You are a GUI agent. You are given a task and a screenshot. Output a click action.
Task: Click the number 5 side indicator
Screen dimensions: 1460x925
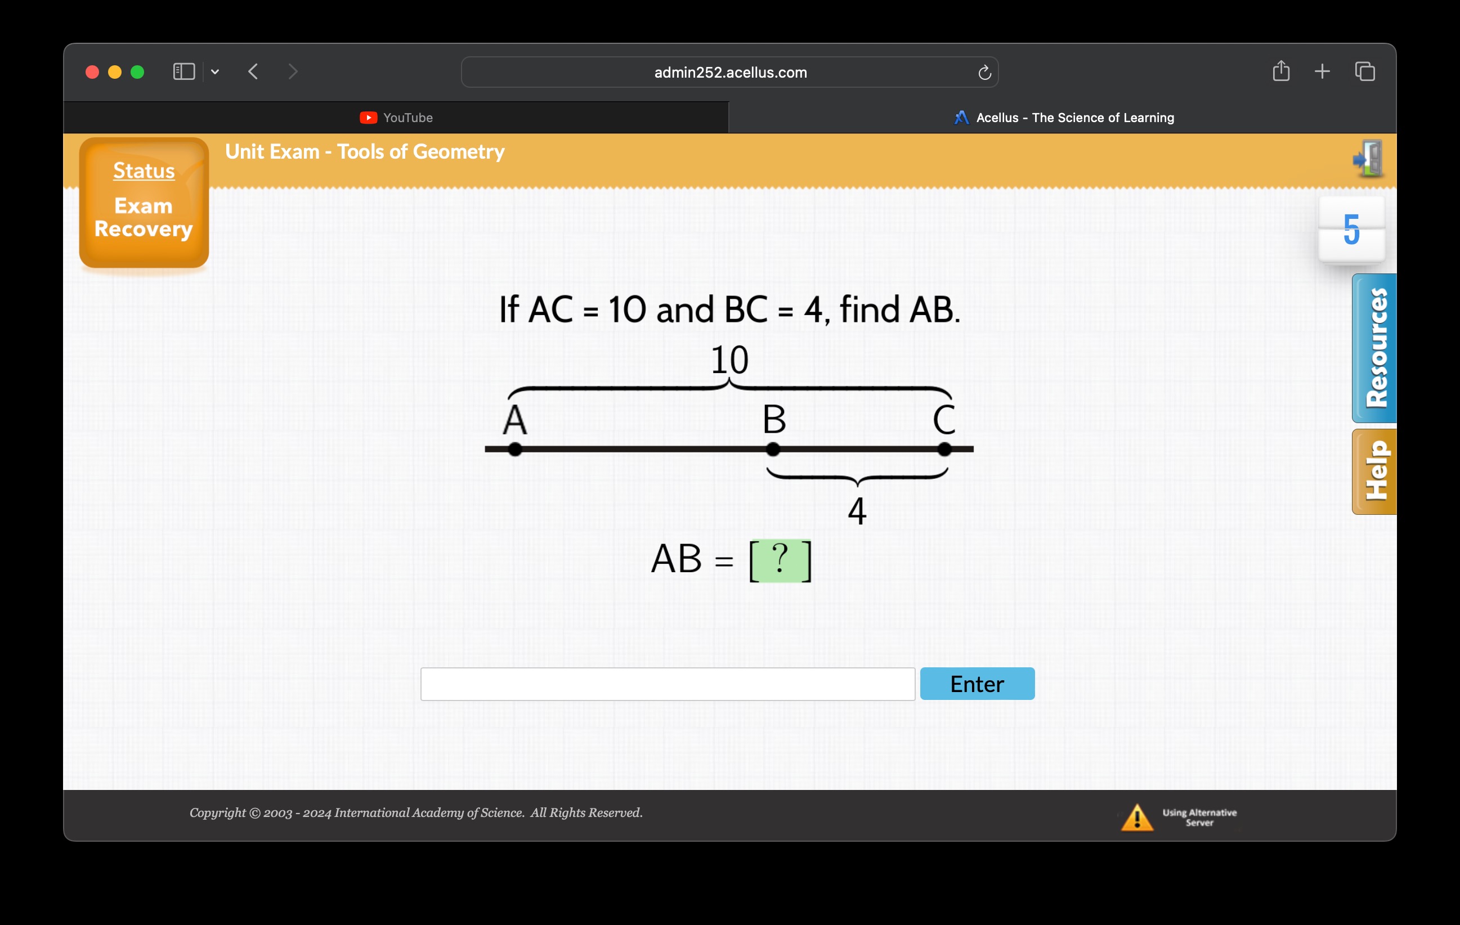click(1354, 226)
